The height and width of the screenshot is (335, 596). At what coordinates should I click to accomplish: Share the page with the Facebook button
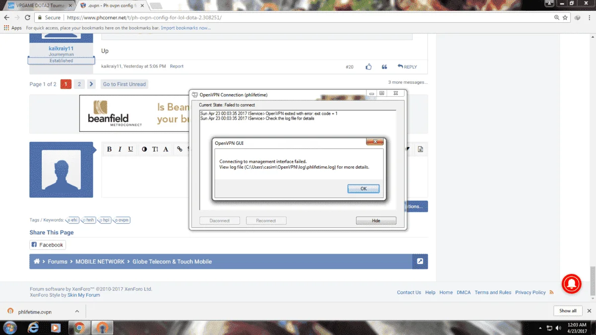click(48, 245)
